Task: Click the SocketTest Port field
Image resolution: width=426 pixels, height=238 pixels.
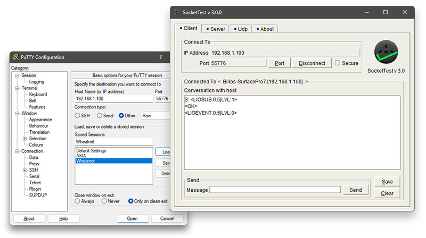Action: coord(238,63)
